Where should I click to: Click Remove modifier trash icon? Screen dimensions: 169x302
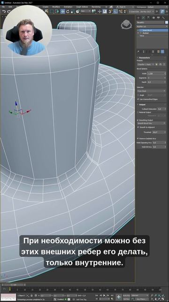tap(153, 51)
